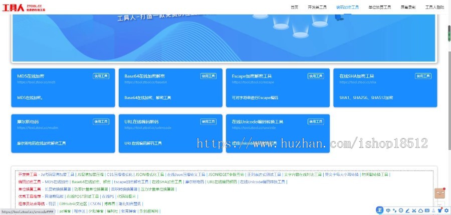Click 使用工具 on the 摩尔斯电码 card
Screen dimensions: 451x215
[101, 121]
